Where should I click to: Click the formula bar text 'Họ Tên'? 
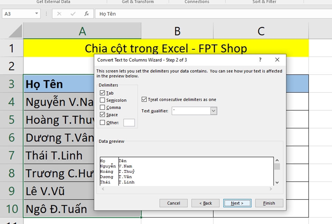tap(108, 14)
